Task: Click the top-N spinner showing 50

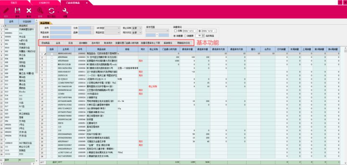Action: click(200, 36)
